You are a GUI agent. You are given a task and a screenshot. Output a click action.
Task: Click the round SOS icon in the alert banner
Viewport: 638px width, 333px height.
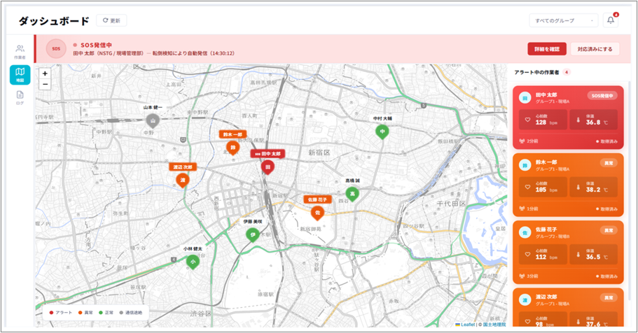click(56, 49)
